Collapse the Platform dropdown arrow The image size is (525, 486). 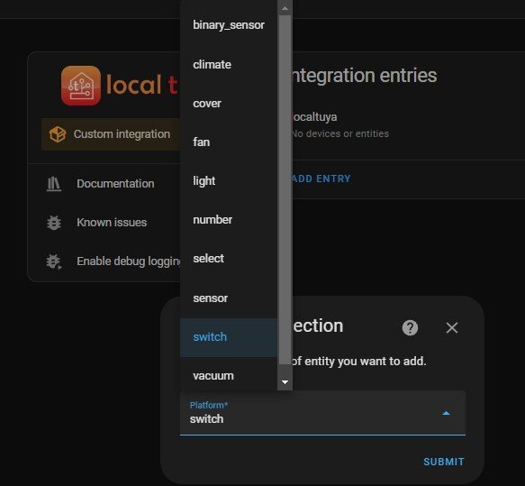446,413
